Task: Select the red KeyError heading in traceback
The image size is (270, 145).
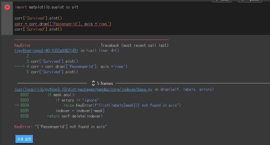Action: point(23,45)
